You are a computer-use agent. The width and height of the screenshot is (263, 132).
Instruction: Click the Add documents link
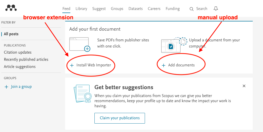[x=181, y=65]
